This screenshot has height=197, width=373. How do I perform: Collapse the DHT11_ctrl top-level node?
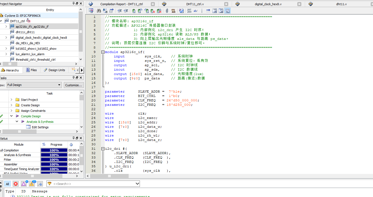(x=1, y=21)
